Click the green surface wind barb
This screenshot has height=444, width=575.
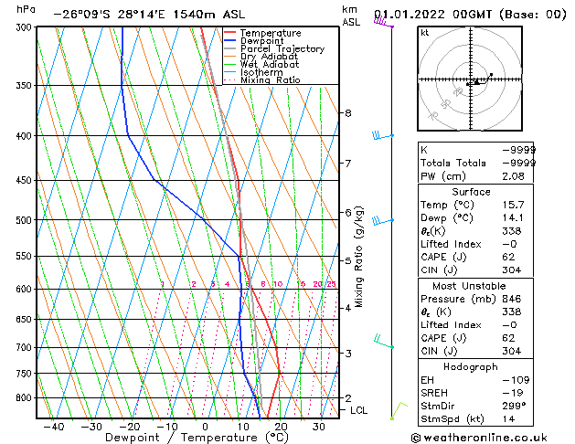coord(399,411)
